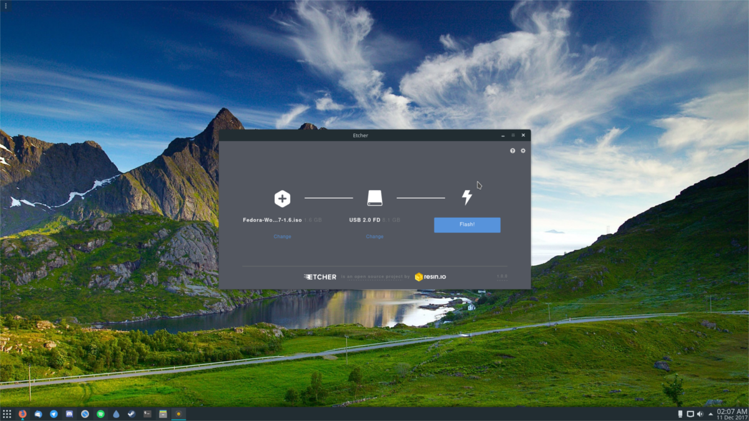Open the blue circular app icon after Discord
The image size is (749, 421).
pyautogui.click(x=85, y=414)
